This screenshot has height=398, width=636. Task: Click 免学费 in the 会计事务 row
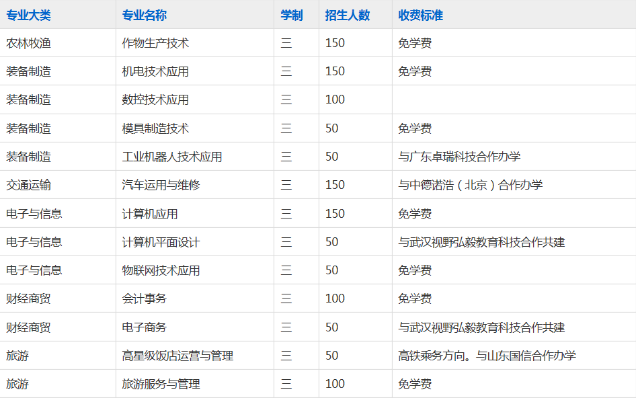415,298
